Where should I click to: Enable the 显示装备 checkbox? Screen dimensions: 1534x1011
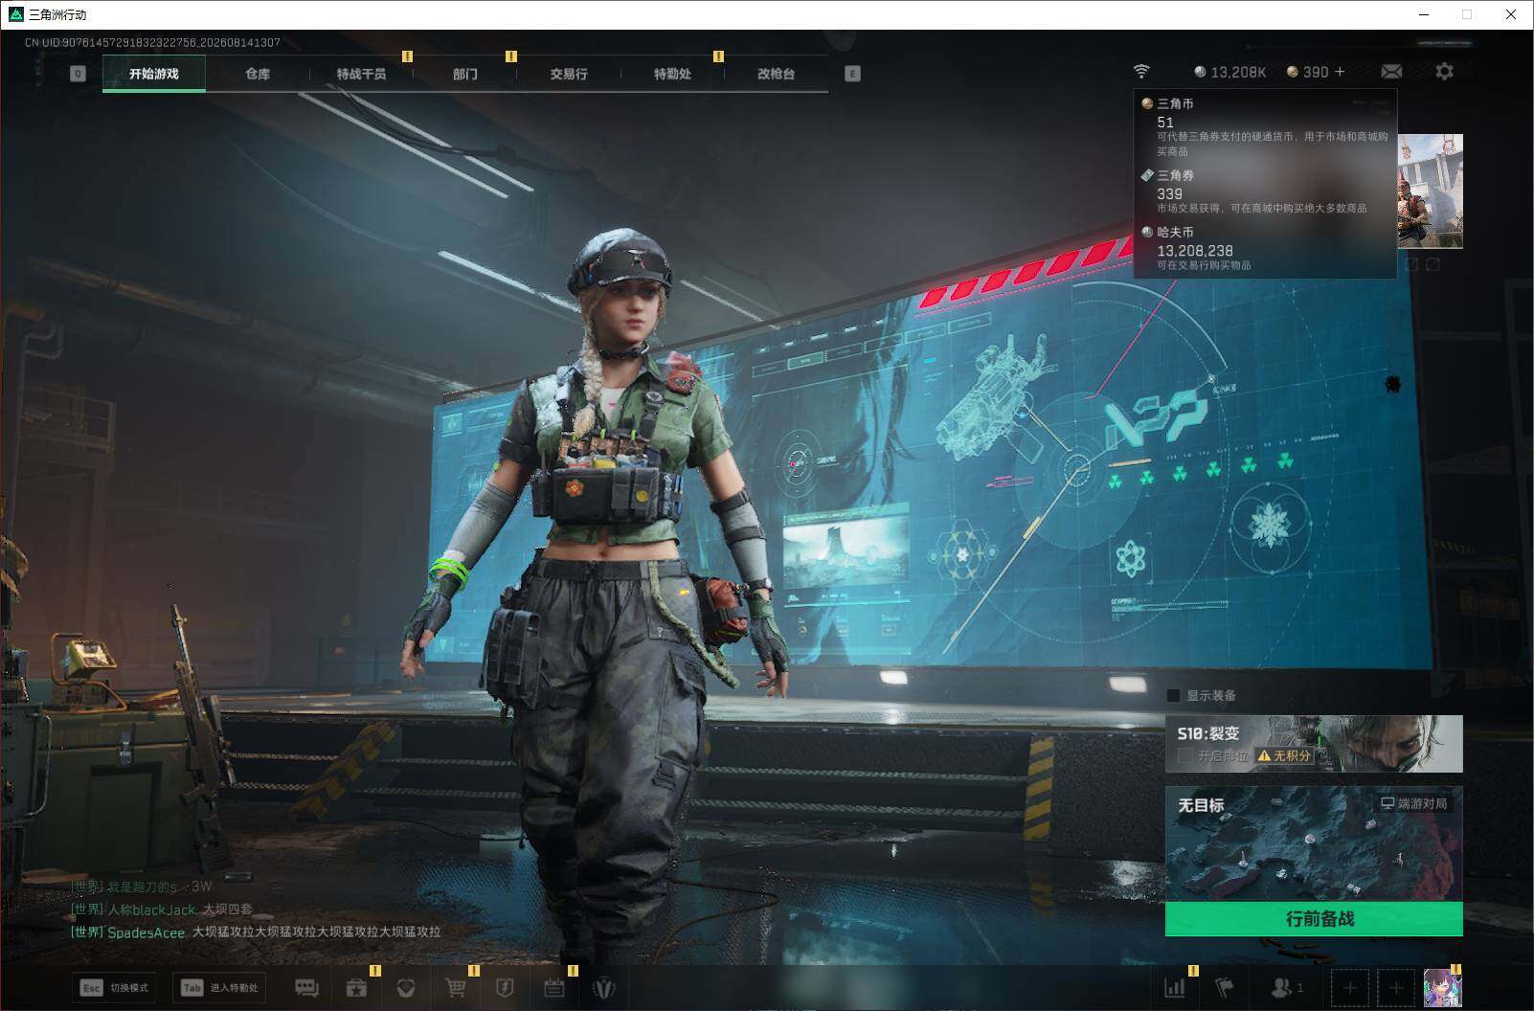click(1174, 696)
